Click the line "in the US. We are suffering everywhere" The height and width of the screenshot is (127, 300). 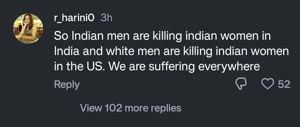157,67
